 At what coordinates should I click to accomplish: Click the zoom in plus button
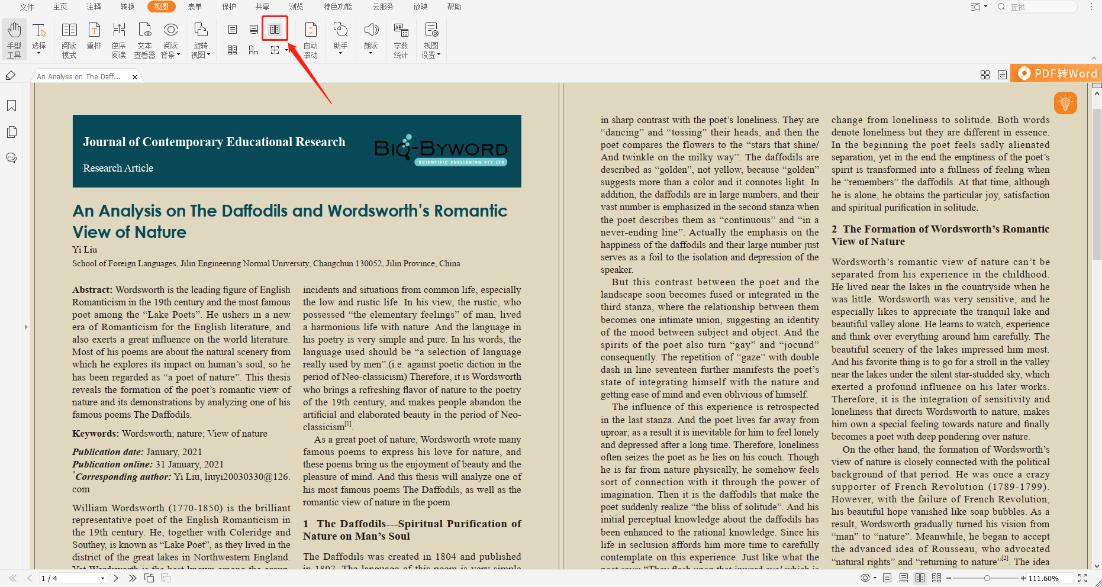pos(1023,578)
